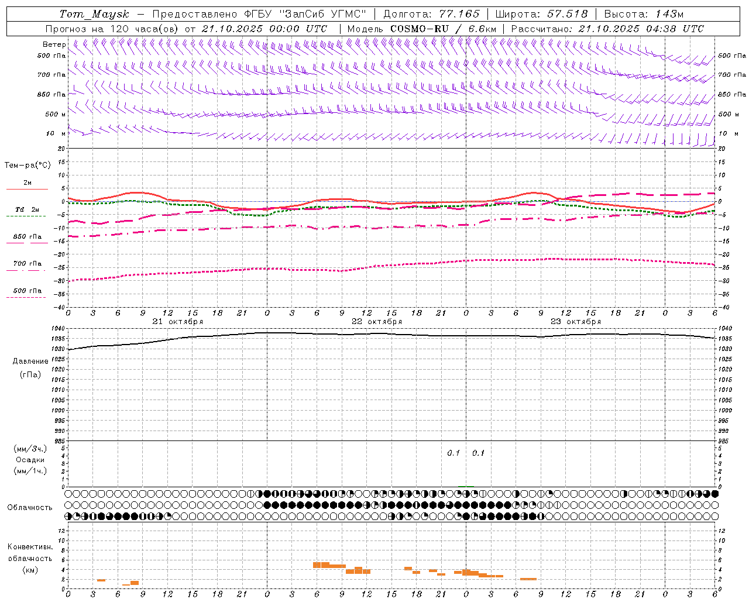The image size is (749, 599).
Task: Click the "Тем-ра(°C)" axis title
Action: 28,166
